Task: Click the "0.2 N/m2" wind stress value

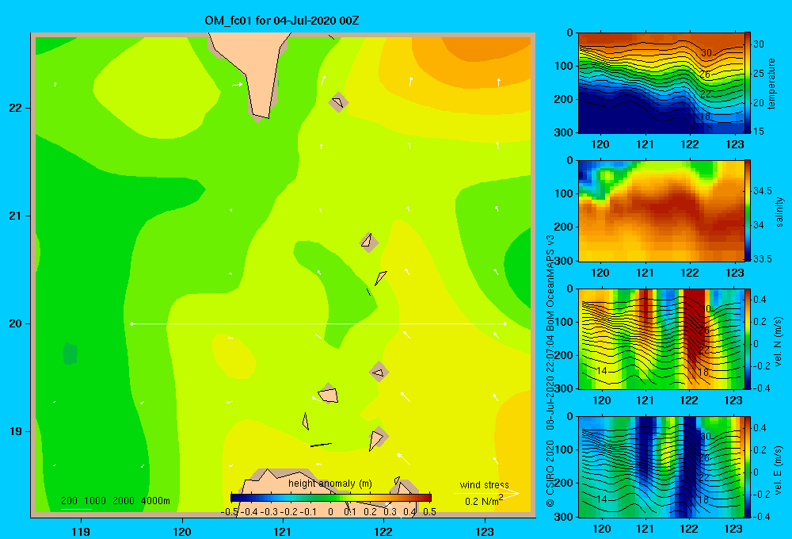Action: 484,501
